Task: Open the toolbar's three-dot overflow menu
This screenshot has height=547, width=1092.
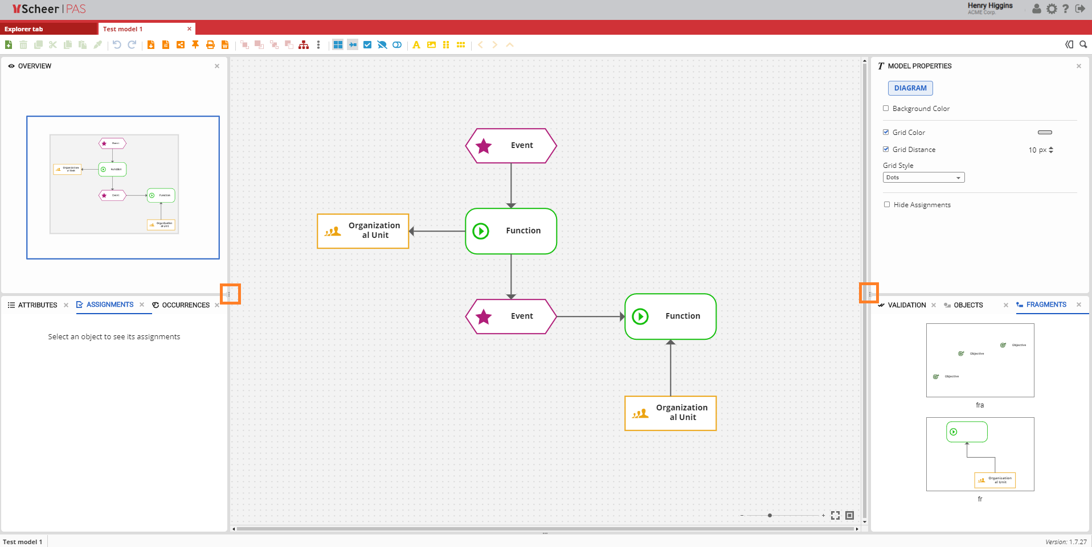Action: [318, 45]
